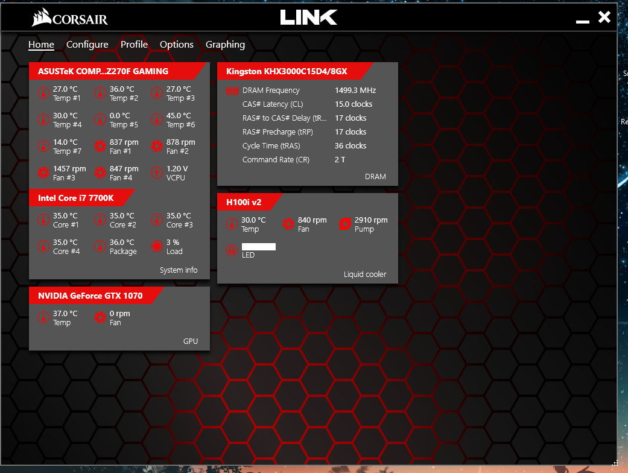Click the CPU Package temperature icon

pyautogui.click(x=100, y=246)
